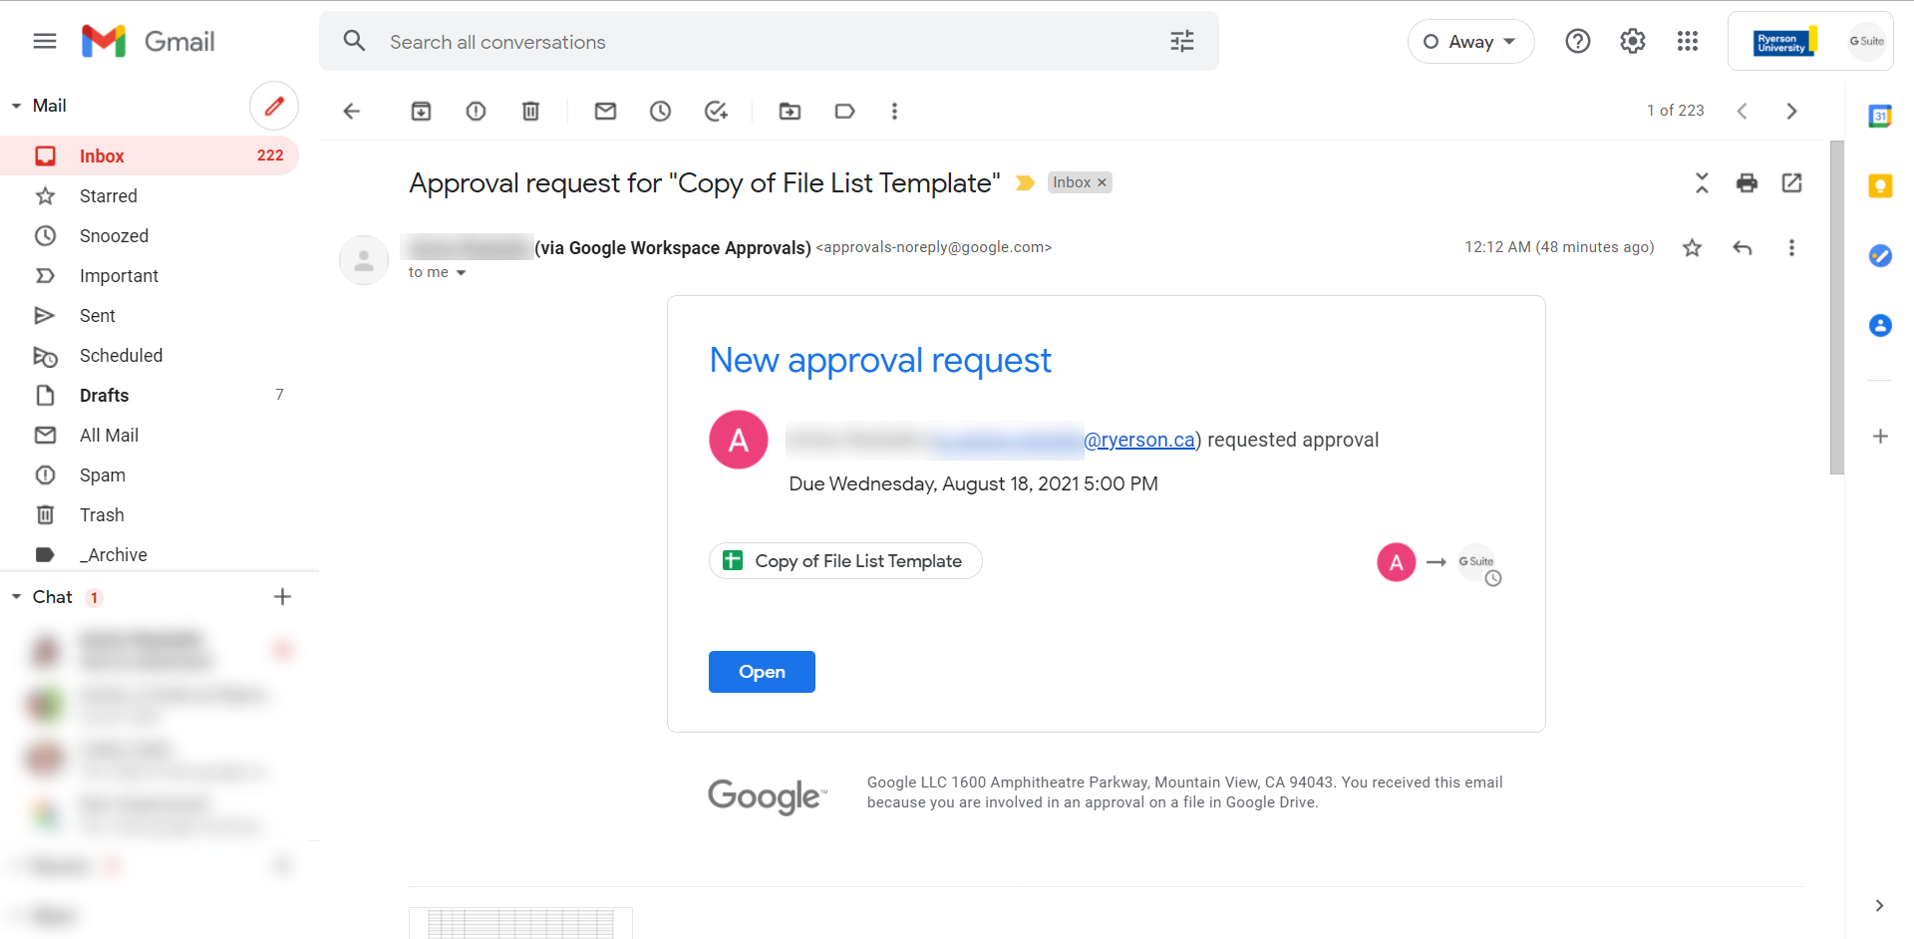Click the Archive icon in the toolbar
The width and height of the screenshot is (1914, 939).
[421, 111]
